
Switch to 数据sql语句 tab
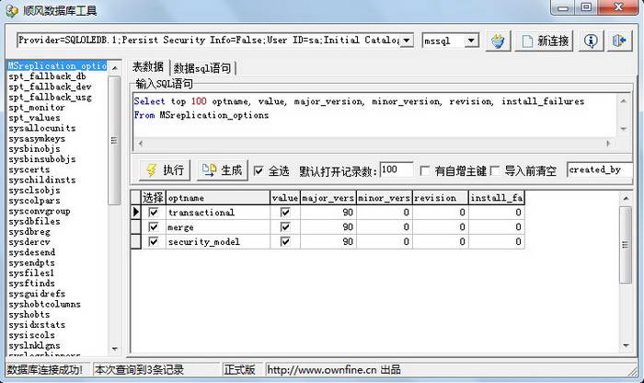[x=203, y=67]
